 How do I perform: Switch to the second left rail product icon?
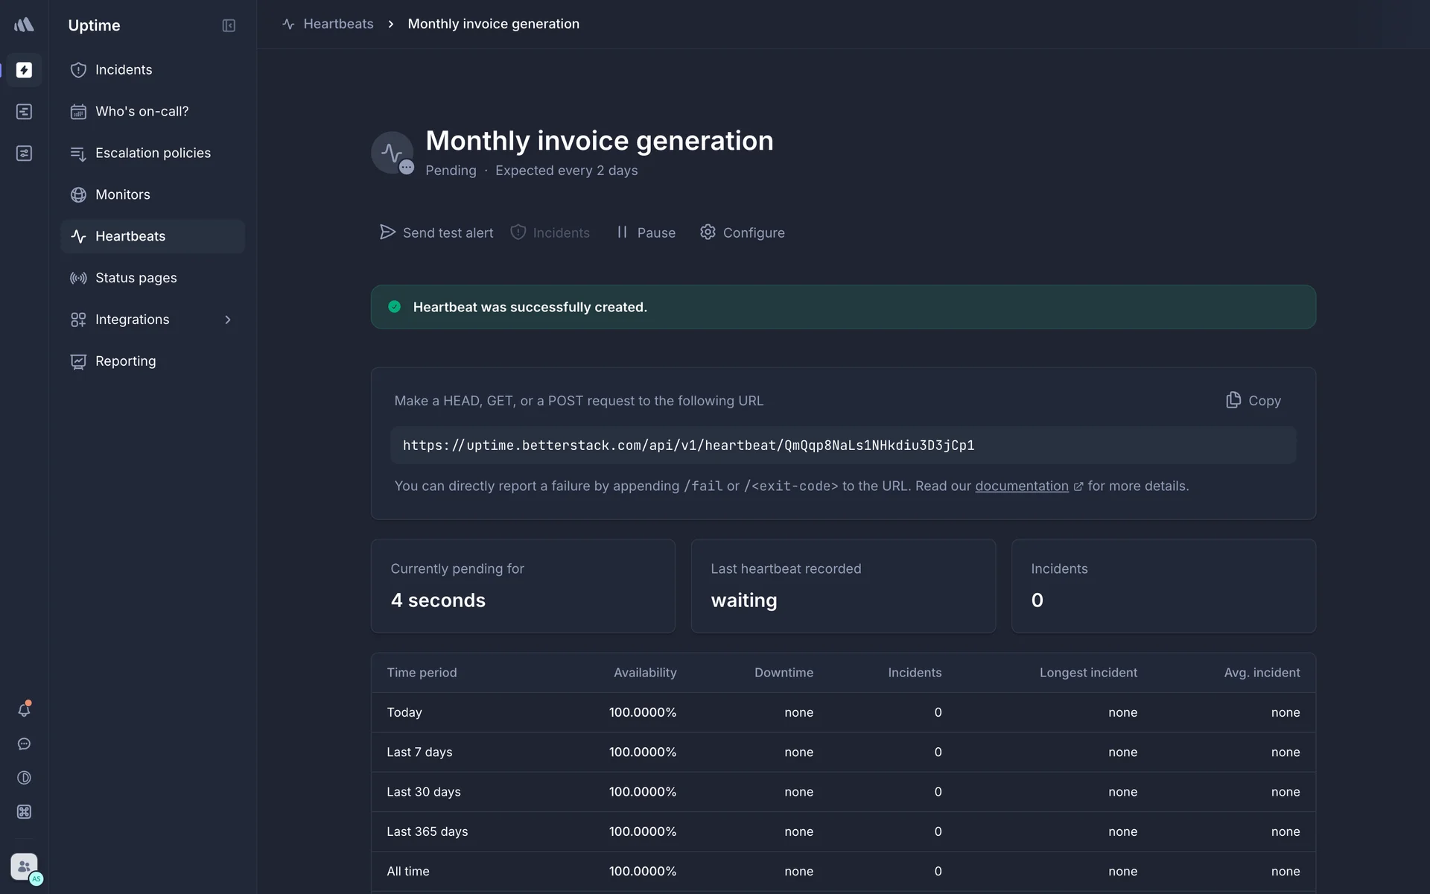click(x=24, y=112)
